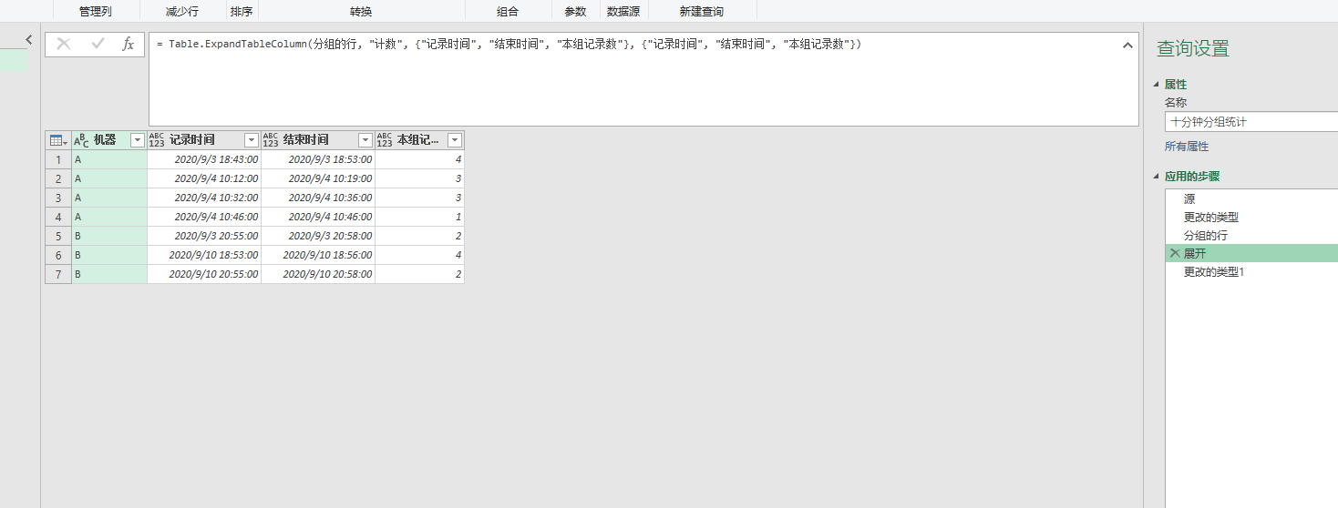1338x508 pixels.
Task: Change data type icon of 本组记录数 column
Action: [385, 140]
